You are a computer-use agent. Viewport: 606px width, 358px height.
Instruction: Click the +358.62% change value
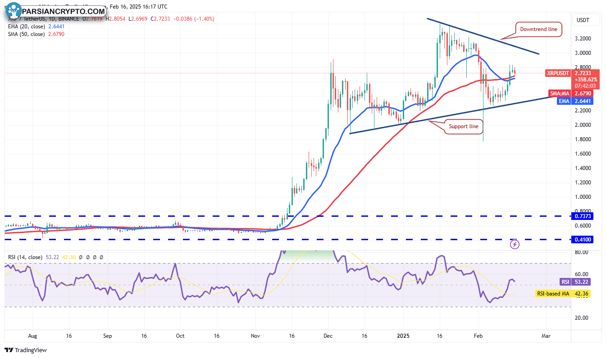[585, 79]
